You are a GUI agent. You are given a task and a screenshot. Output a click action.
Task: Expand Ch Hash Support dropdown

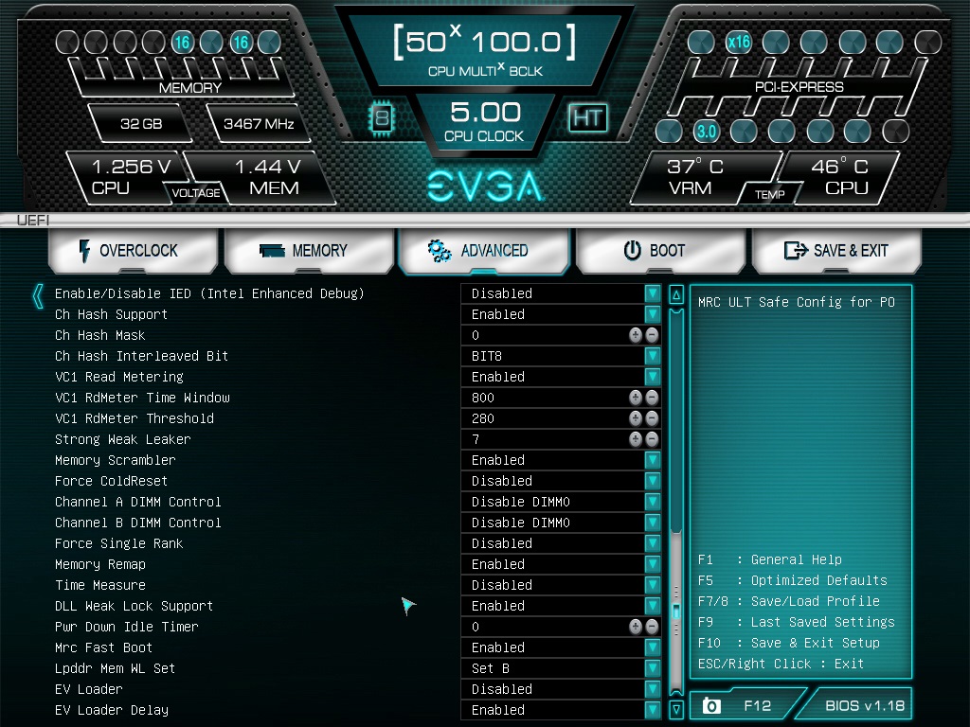click(x=652, y=314)
